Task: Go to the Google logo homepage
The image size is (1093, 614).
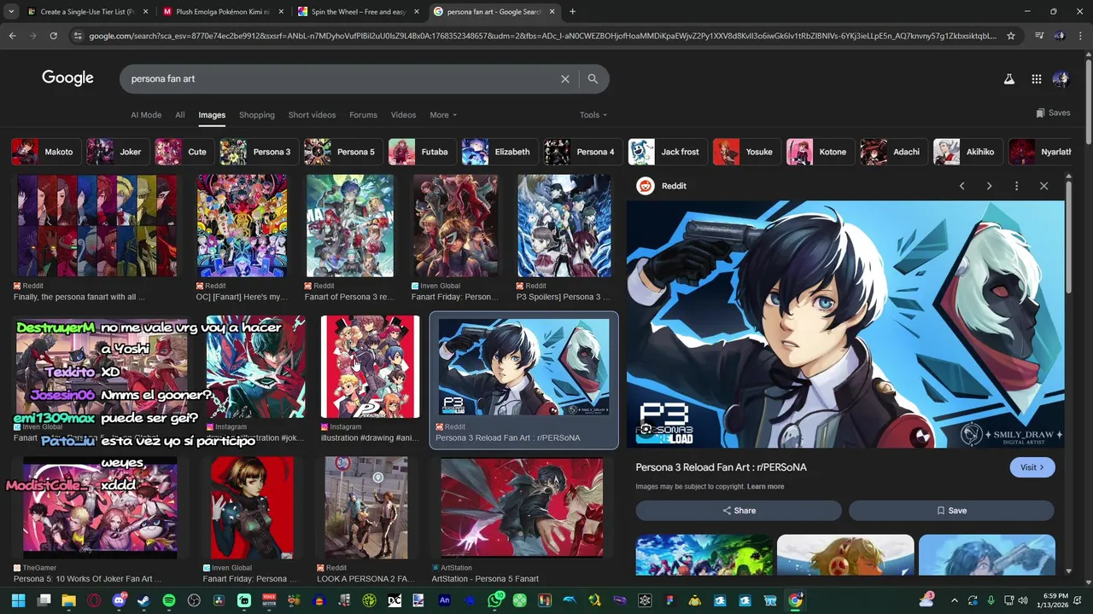Action: pyautogui.click(x=67, y=78)
